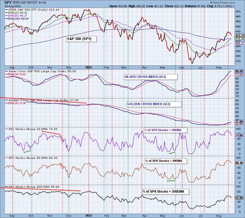Screen dimensions: 245x218
Task: Select the S&P 500 (SPY) annotation box
Action: (x=81, y=39)
